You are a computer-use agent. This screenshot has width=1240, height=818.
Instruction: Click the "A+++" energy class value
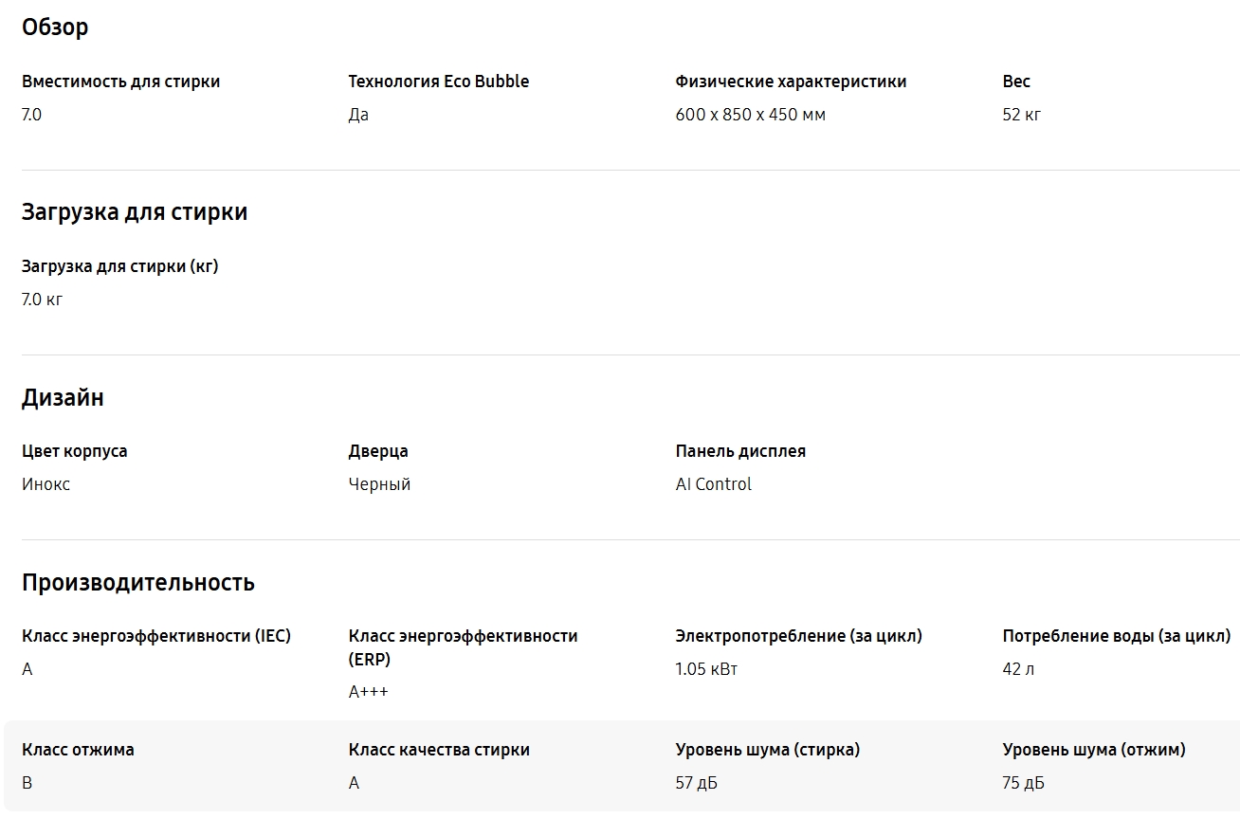[369, 692]
